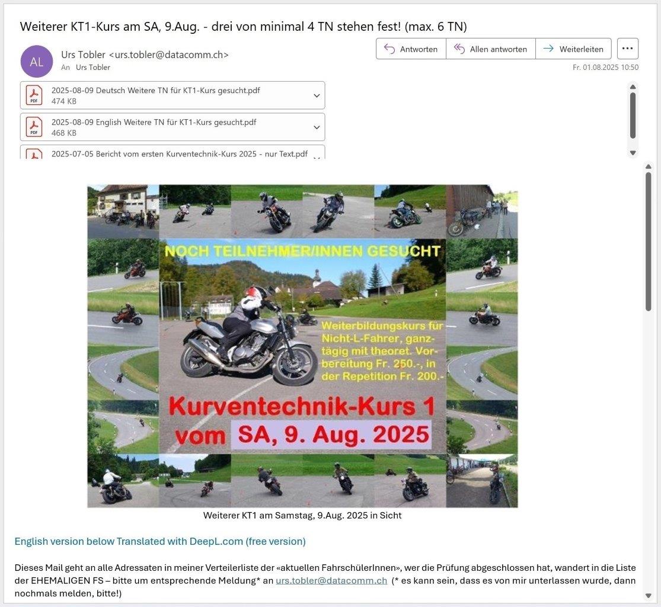This screenshot has height=607, width=661.
Task: Click recipient name Urs Tobler in An field
Action: point(93,68)
